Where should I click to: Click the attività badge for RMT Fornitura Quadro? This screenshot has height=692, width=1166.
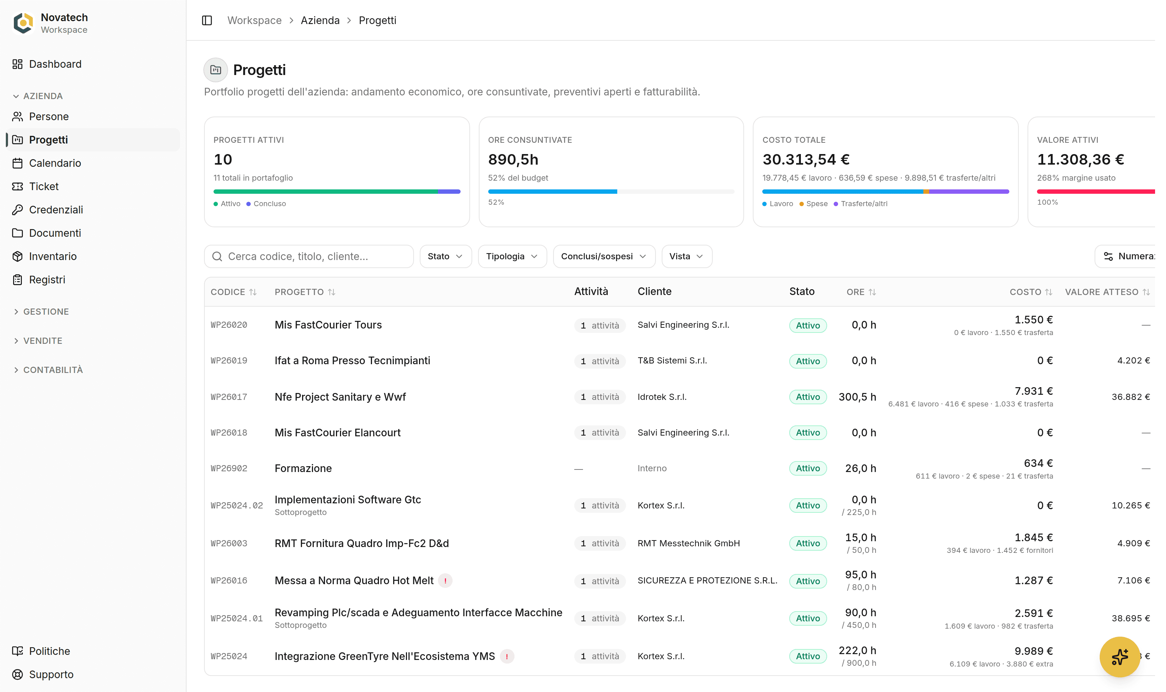600,543
